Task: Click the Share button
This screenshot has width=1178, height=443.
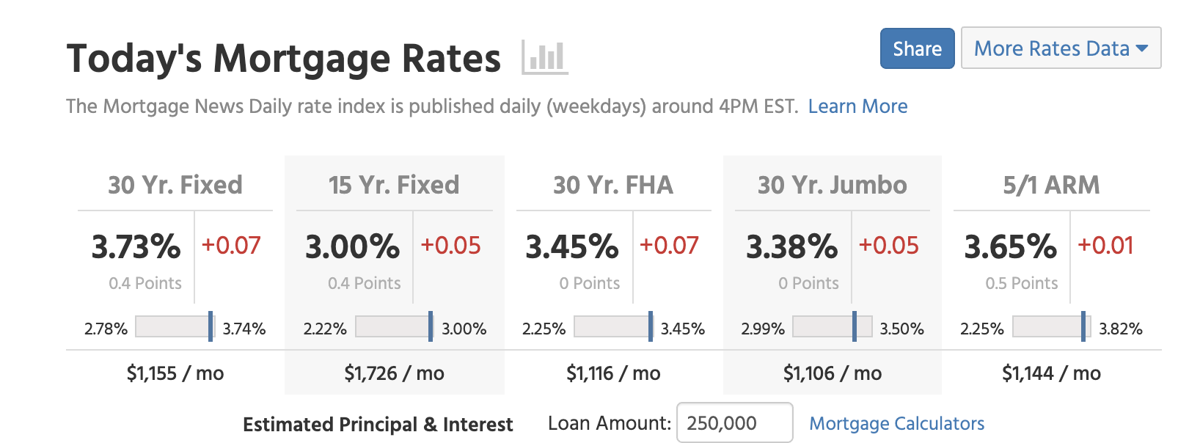Action: (x=917, y=48)
